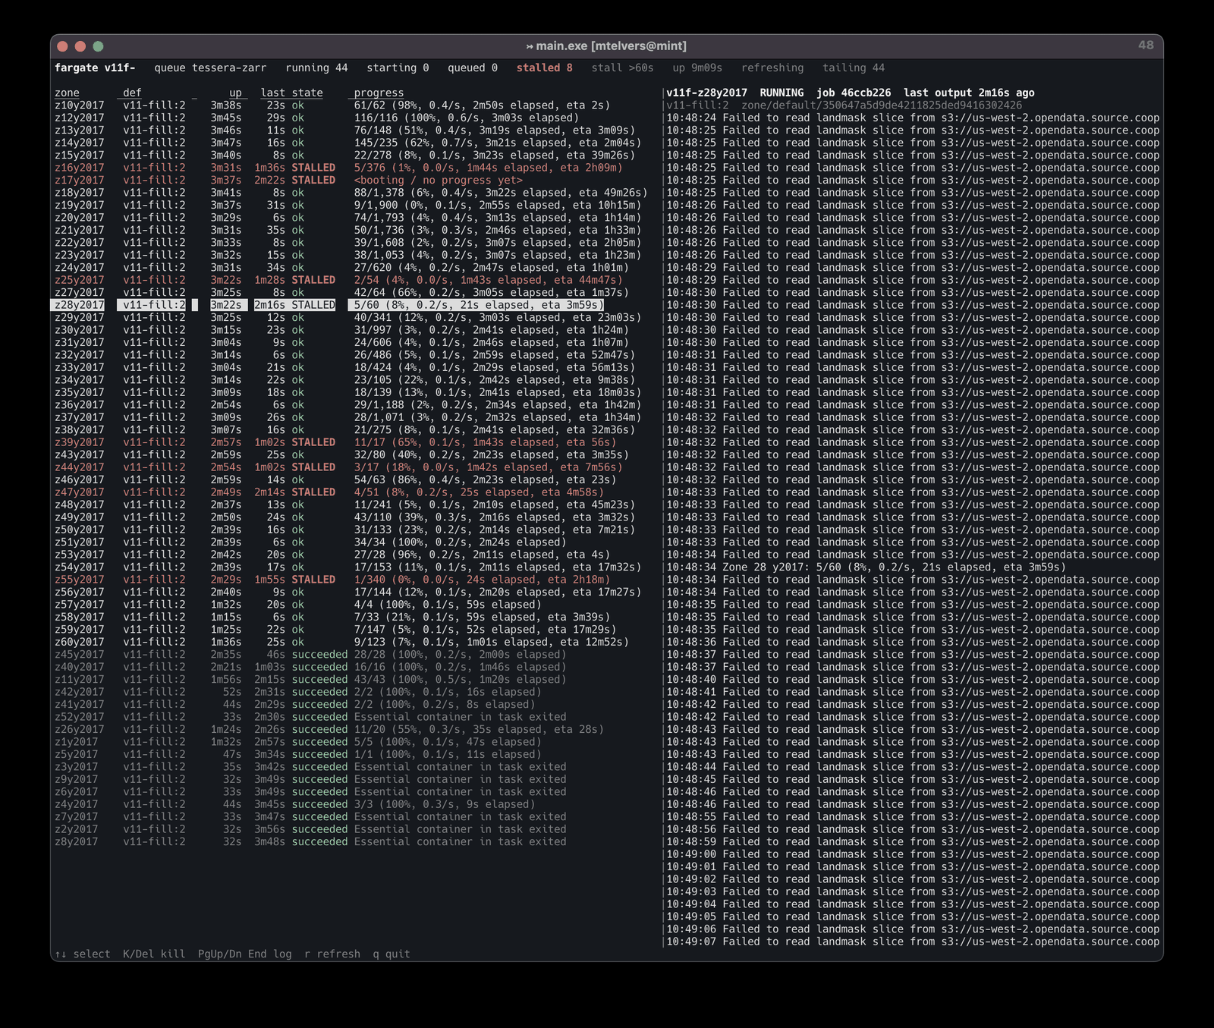Click the 'stall >60s' threshold text

tap(622, 68)
